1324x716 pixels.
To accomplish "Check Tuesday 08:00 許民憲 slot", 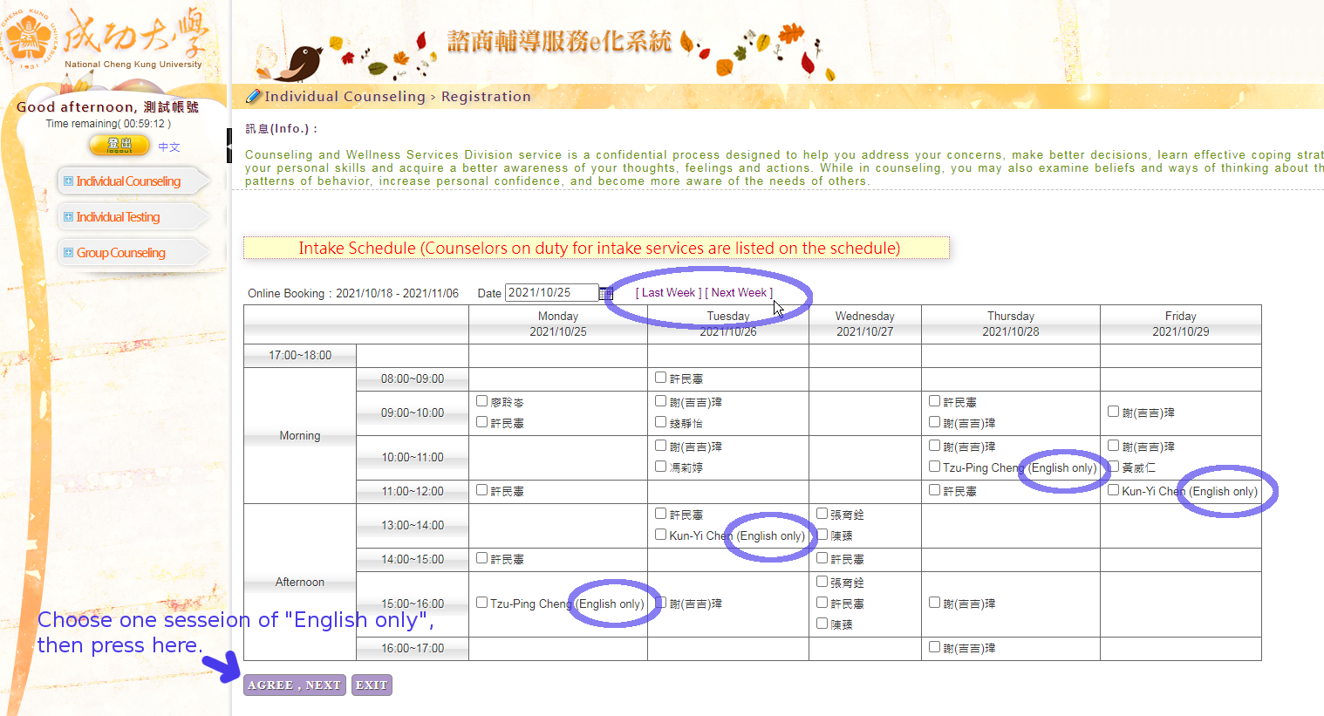I will pyautogui.click(x=661, y=378).
